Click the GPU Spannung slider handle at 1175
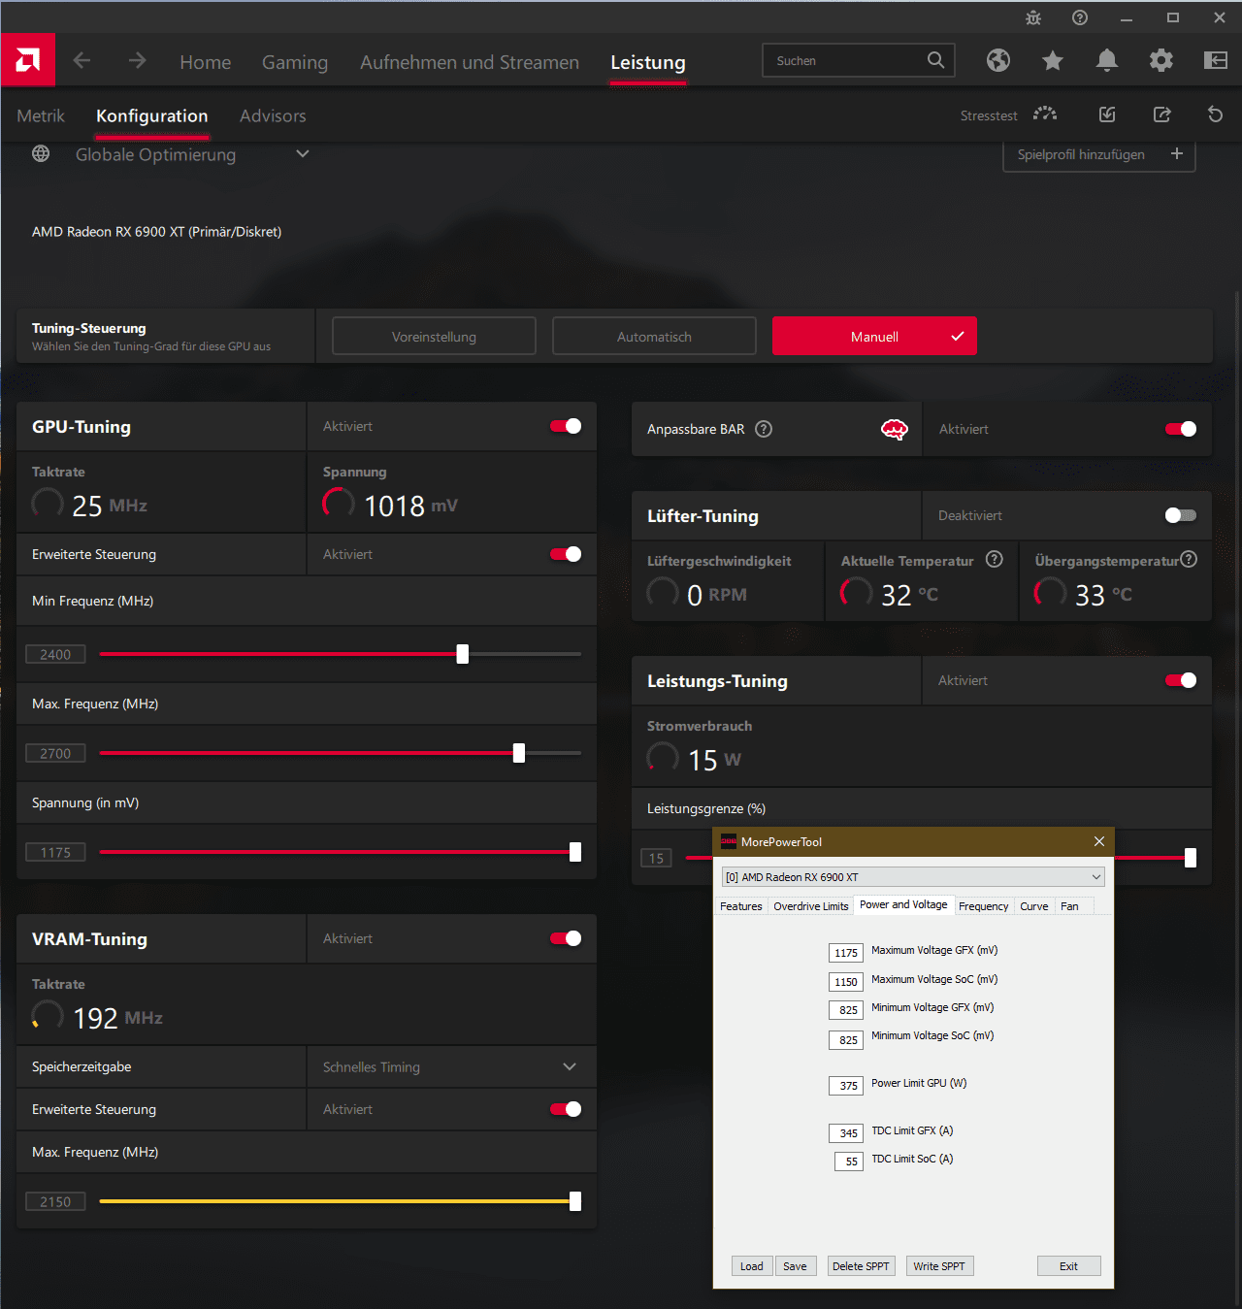The height and width of the screenshot is (1309, 1242). [x=575, y=852]
